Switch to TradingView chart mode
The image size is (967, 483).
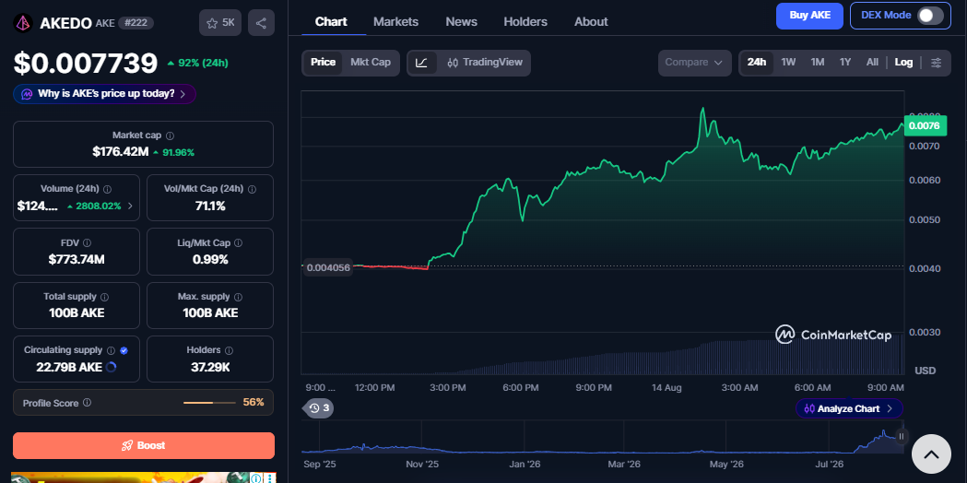tap(485, 63)
